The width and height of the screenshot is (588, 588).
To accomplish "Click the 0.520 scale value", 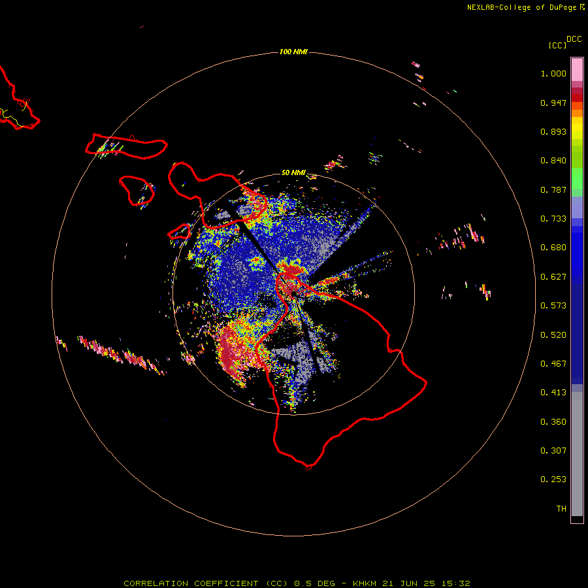I will tap(553, 335).
